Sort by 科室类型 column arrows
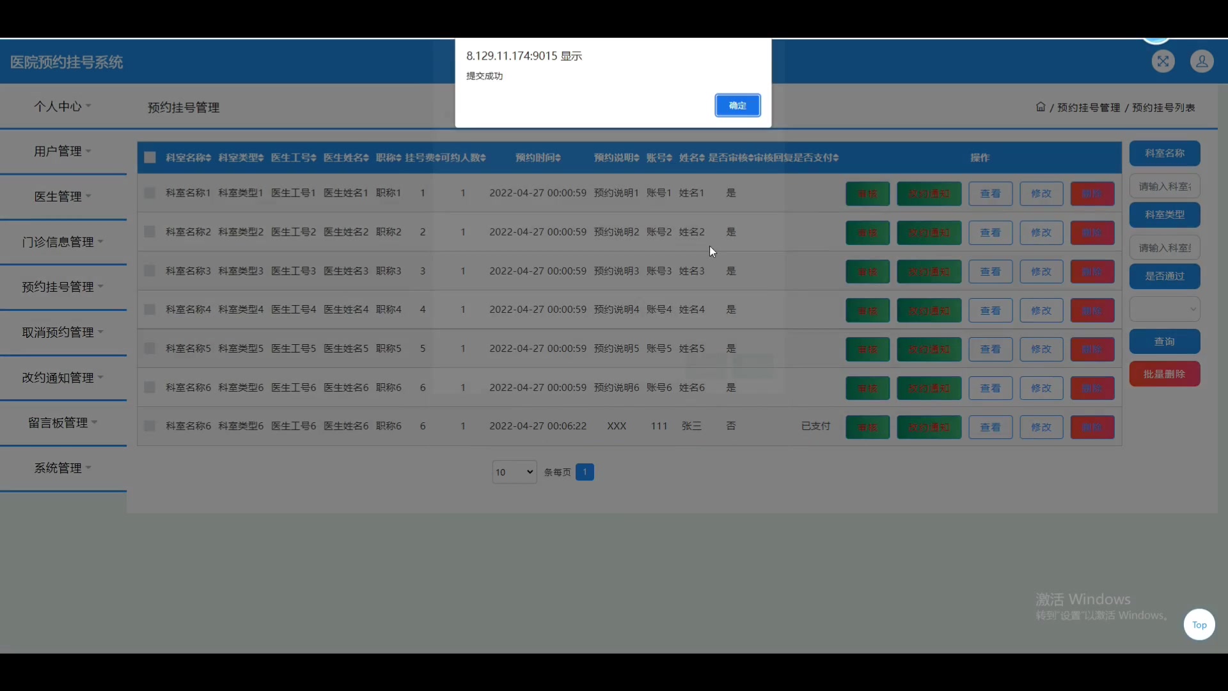The height and width of the screenshot is (691, 1228). tap(261, 157)
